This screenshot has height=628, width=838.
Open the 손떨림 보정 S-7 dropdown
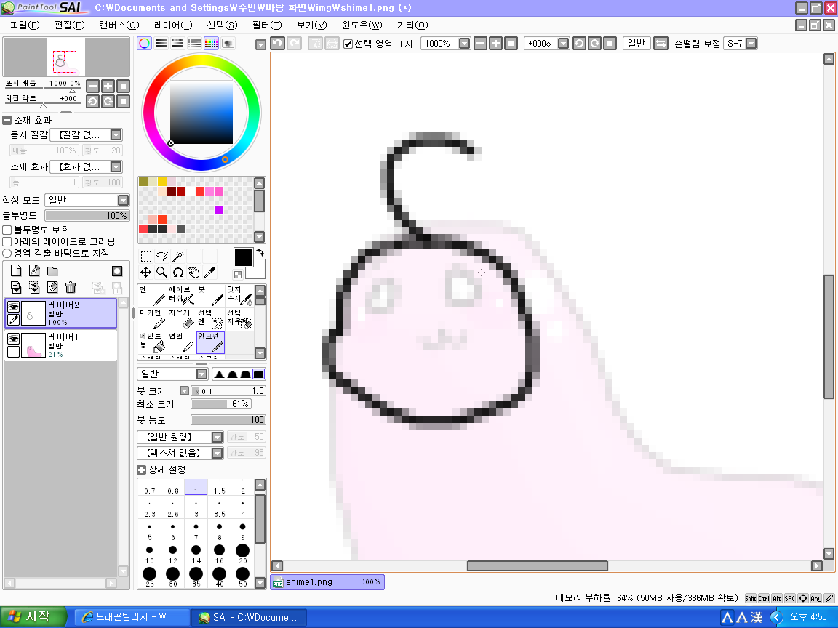point(751,44)
